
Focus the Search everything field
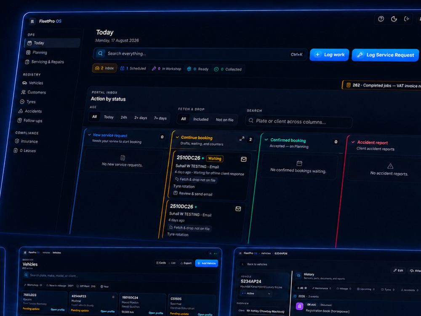coord(200,54)
